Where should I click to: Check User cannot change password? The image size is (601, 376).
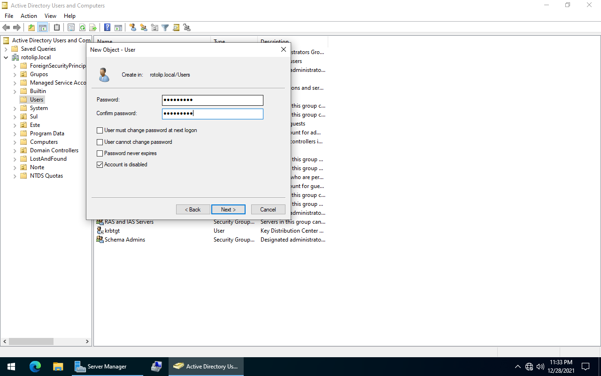point(100,142)
